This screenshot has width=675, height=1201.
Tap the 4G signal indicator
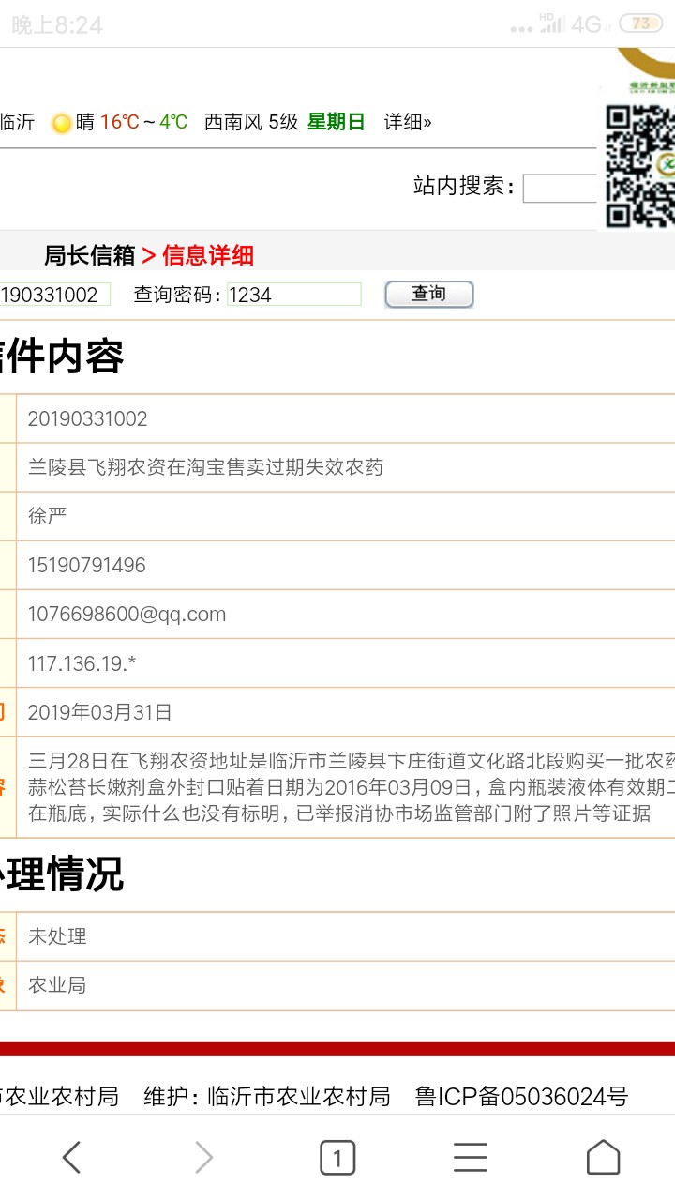588,24
